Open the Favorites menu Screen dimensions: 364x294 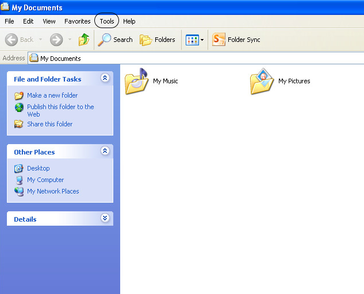(x=77, y=21)
